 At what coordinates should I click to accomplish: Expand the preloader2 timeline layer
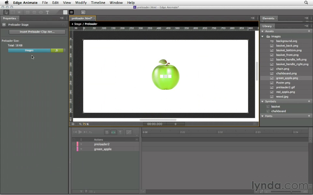click(81, 144)
